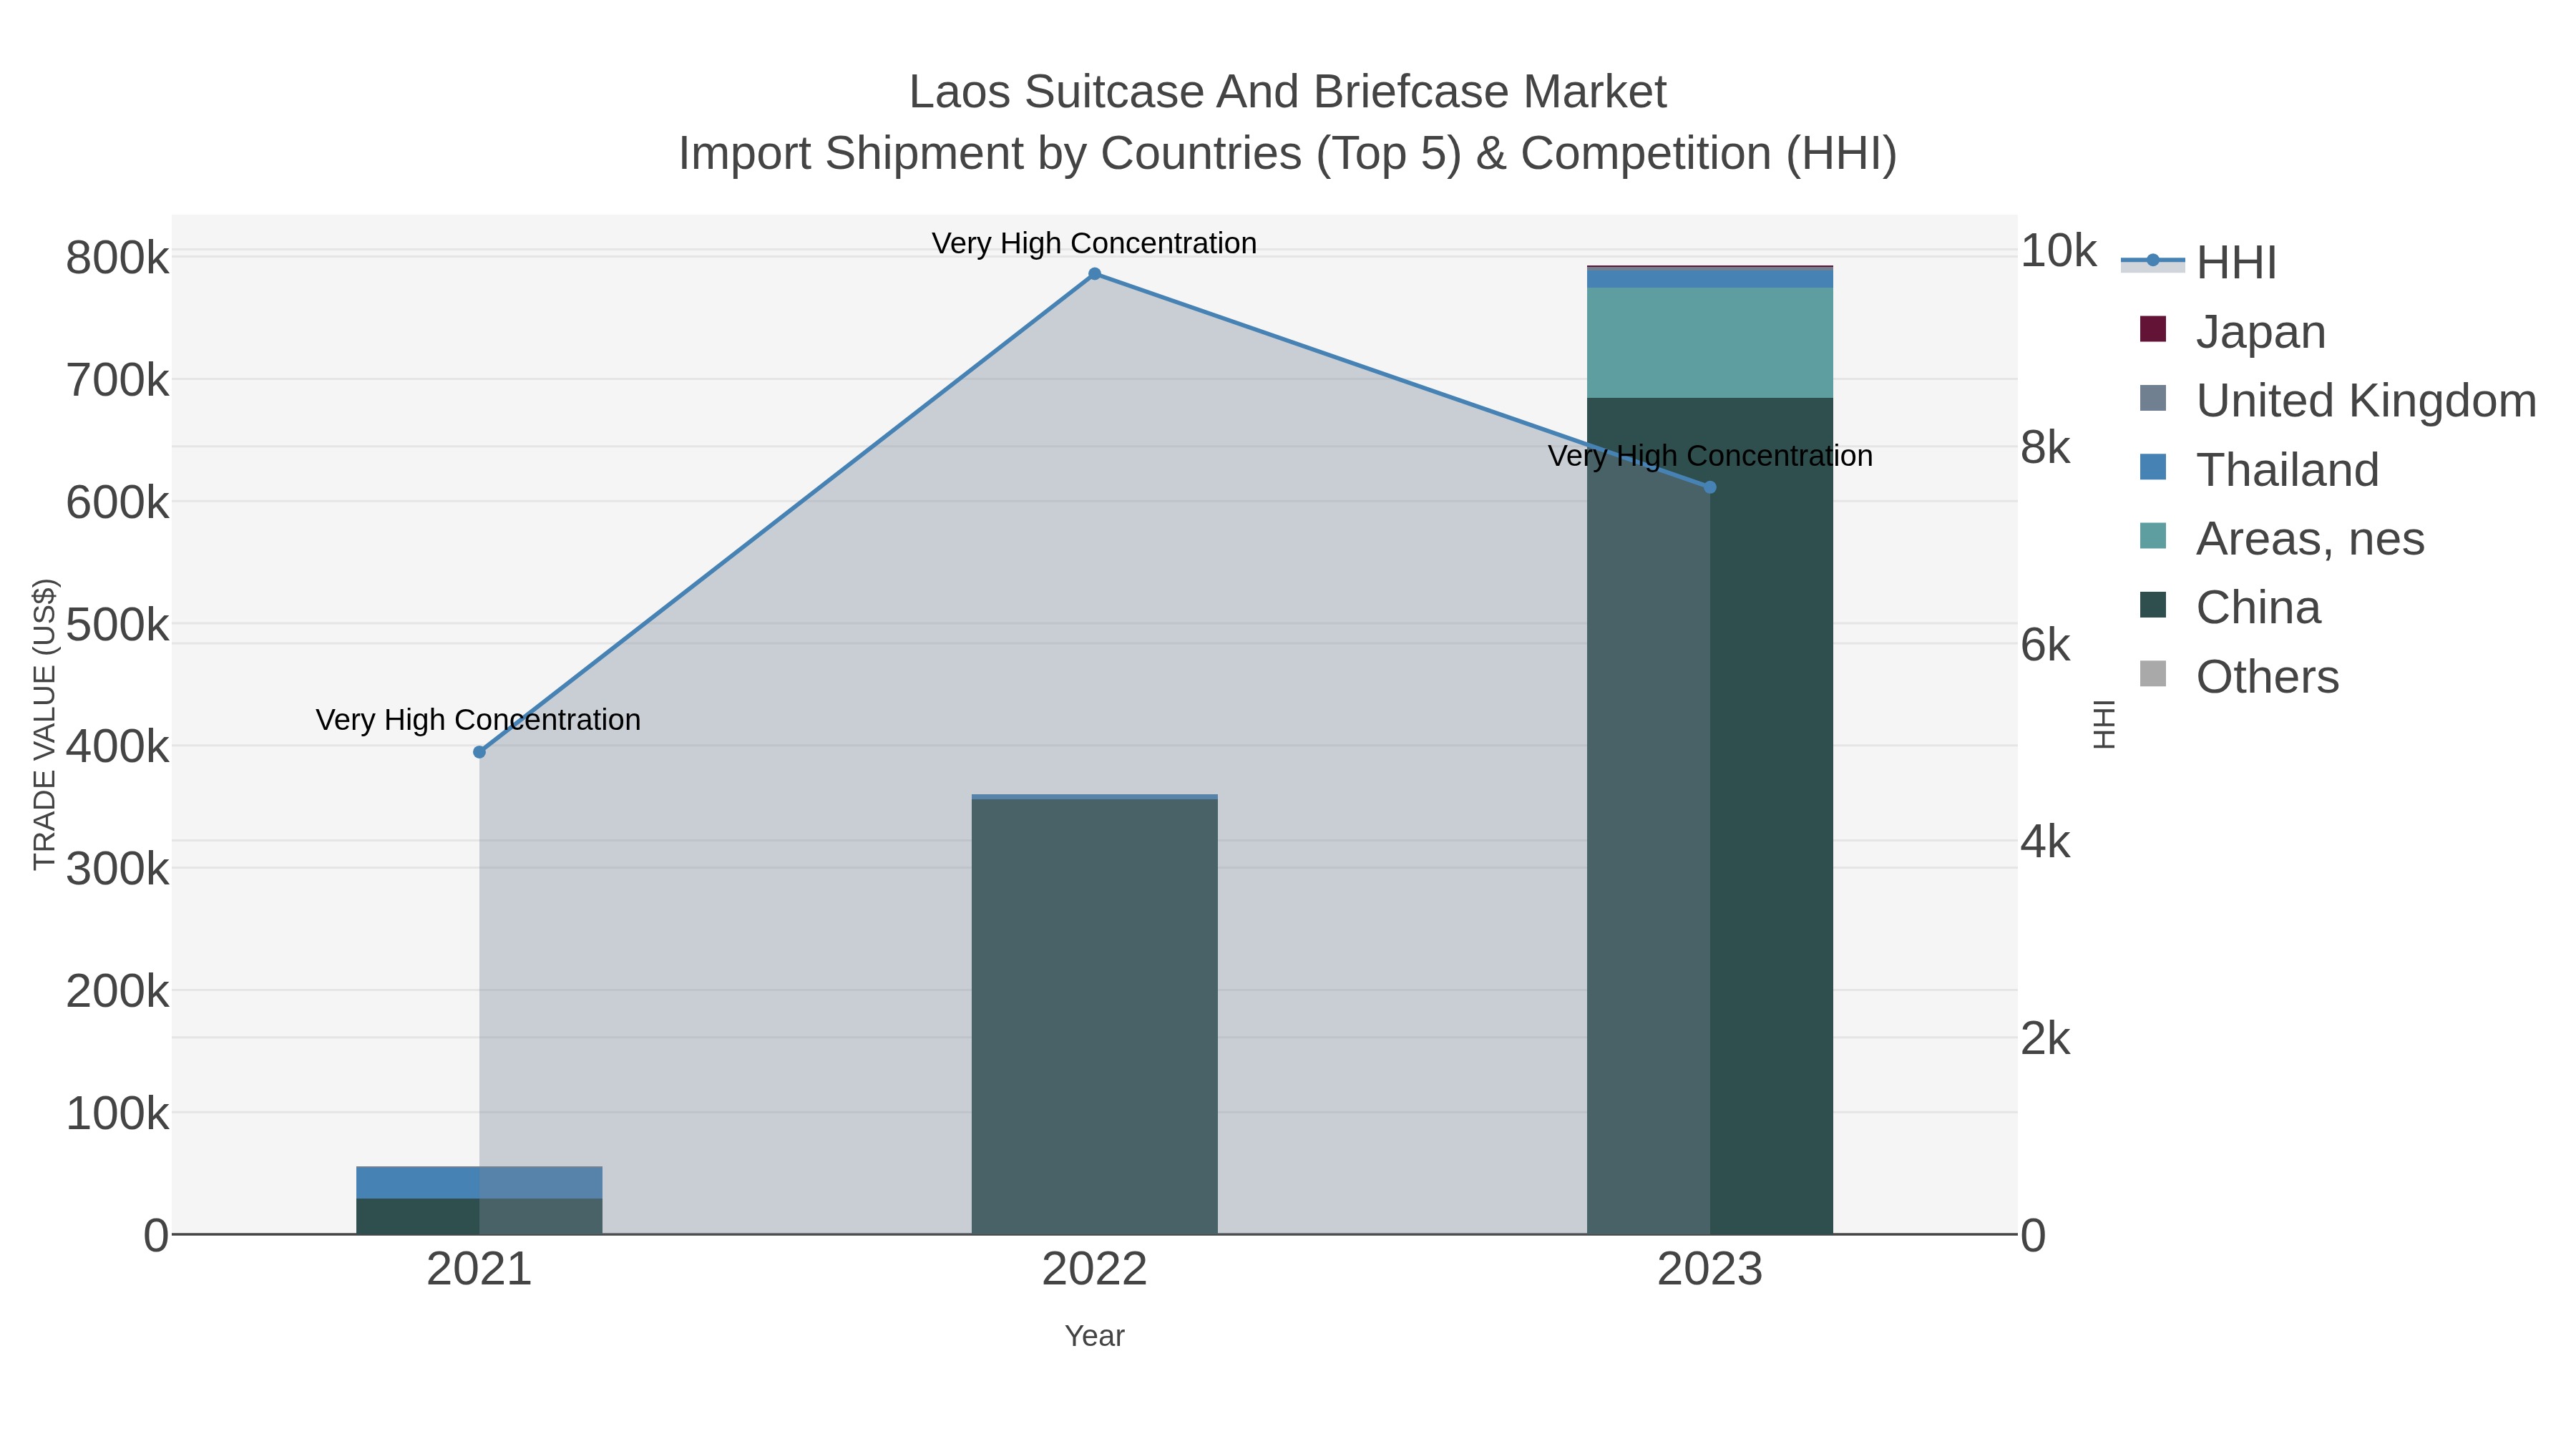Click the China dark green color swatch
Image resolution: width=2576 pixels, height=1449 pixels.
coord(2153,605)
